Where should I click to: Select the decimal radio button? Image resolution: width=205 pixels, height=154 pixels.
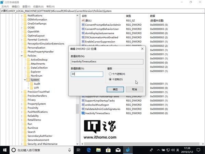pos(110,79)
